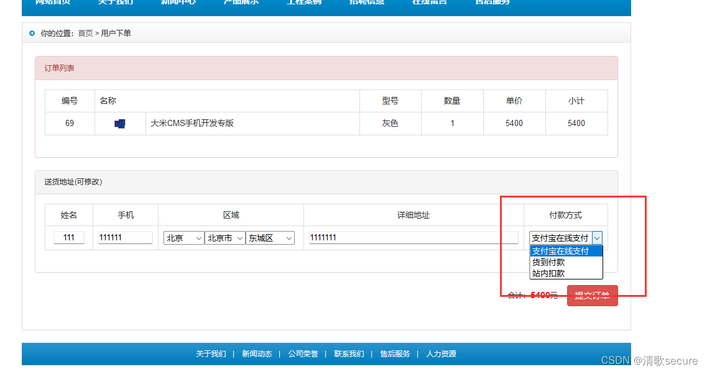Open the district dropdown showing 东城区
Viewport: 707px width, 372px height.
coord(269,237)
